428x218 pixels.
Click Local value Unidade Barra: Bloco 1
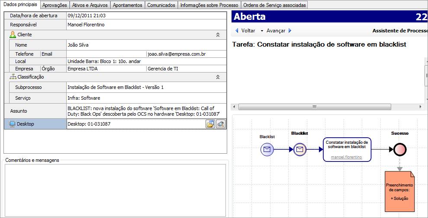[104, 61]
